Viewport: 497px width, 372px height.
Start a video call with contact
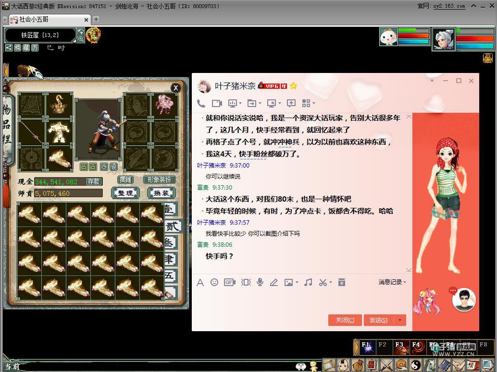click(217, 103)
